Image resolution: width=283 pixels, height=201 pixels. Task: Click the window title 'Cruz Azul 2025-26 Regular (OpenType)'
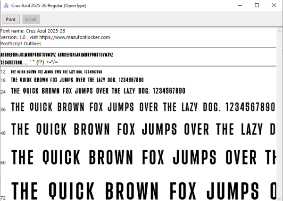[x=49, y=5]
